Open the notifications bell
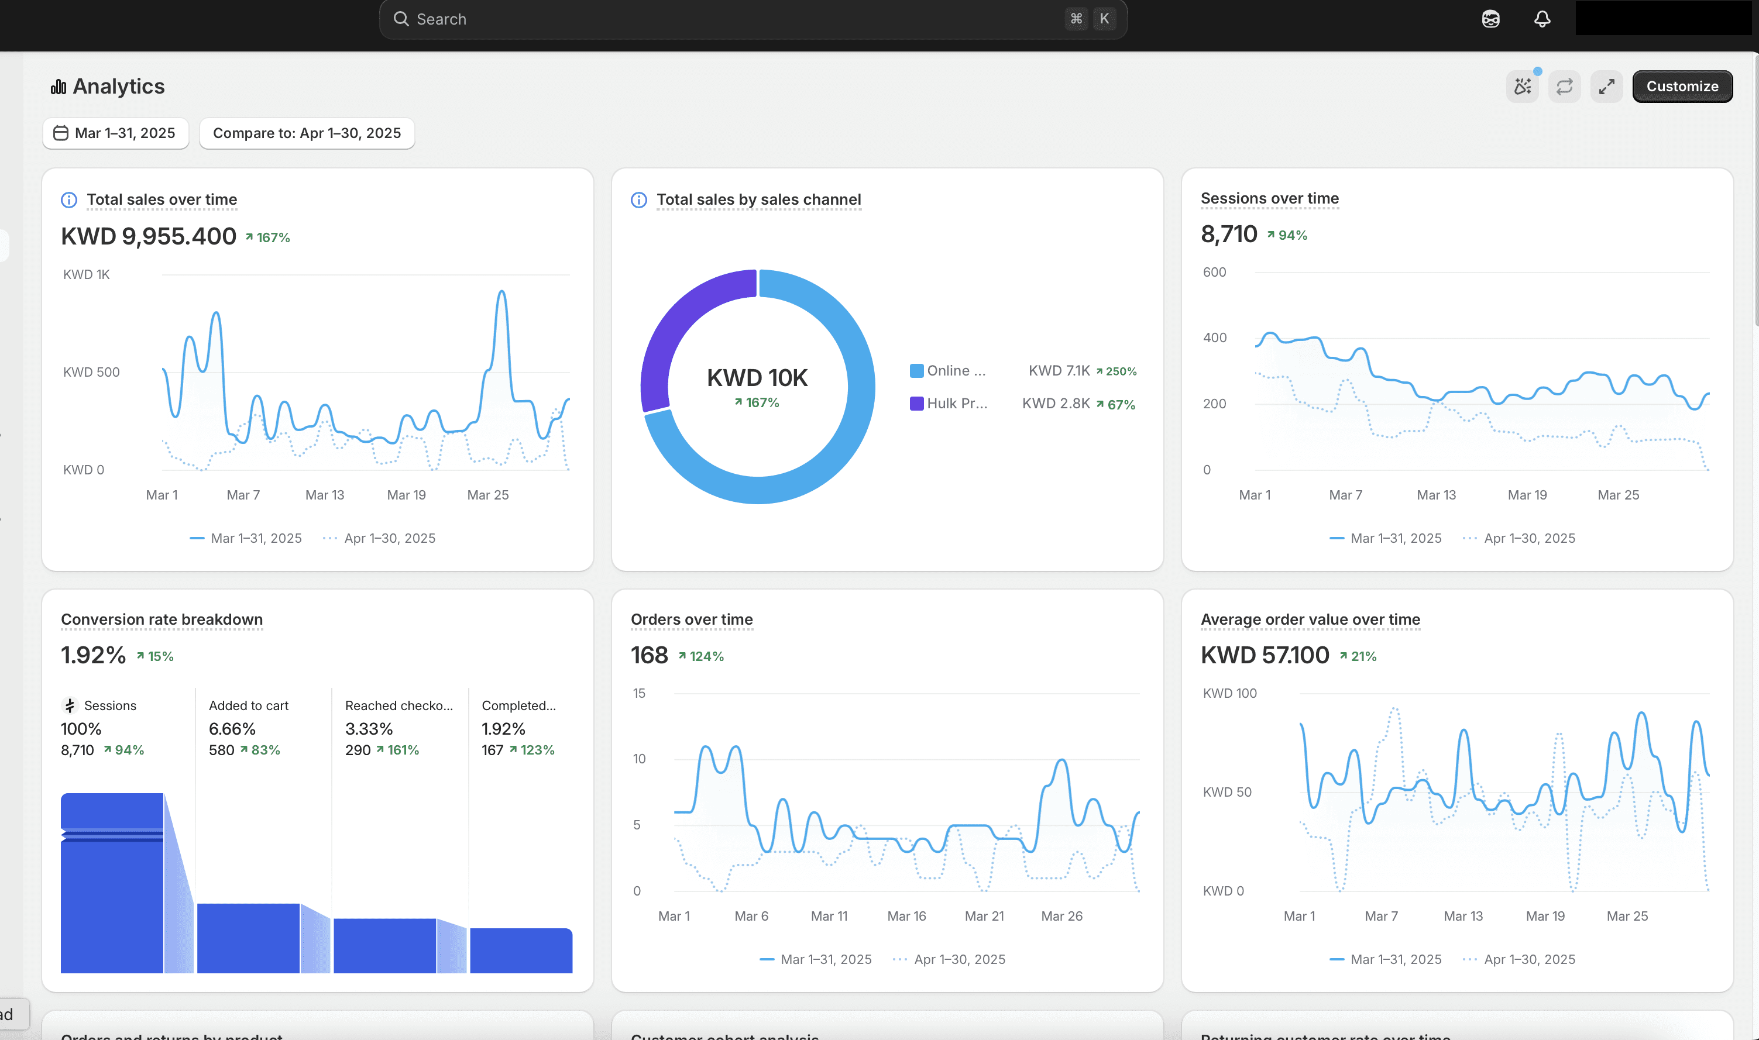Screen dimensions: 1759x1040 pos(1542,19)
